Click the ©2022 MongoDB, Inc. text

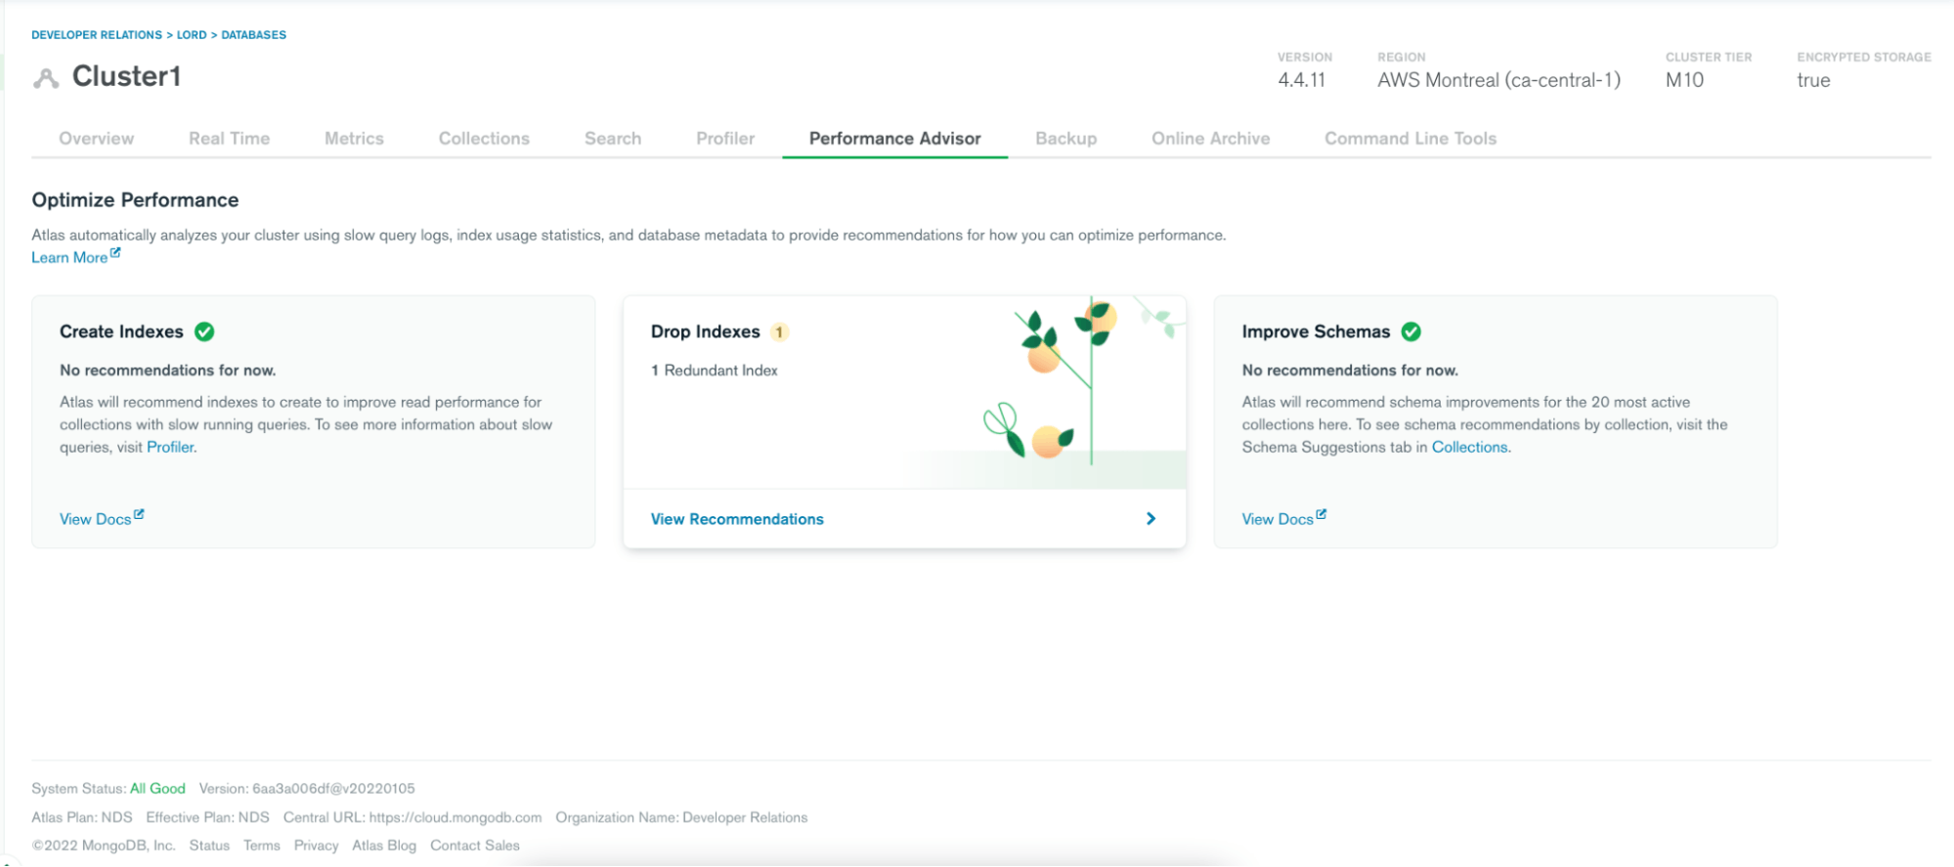104,845
